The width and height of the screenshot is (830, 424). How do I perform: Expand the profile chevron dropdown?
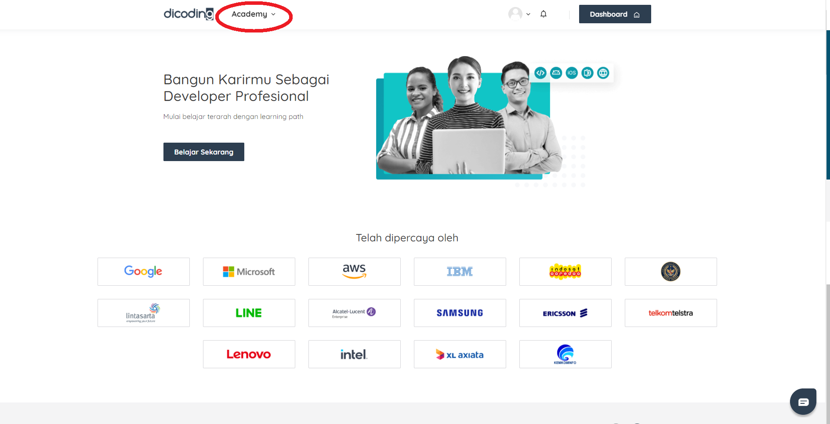[528, 14]
